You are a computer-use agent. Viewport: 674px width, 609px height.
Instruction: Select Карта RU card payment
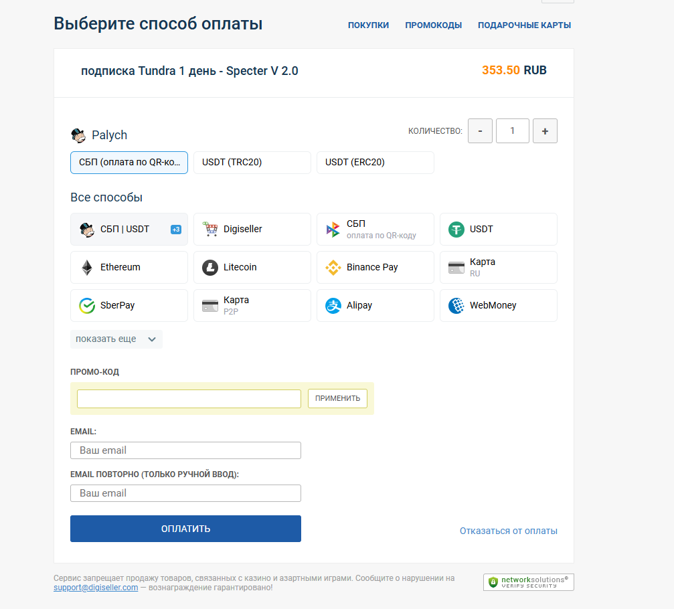pos(498,267)
